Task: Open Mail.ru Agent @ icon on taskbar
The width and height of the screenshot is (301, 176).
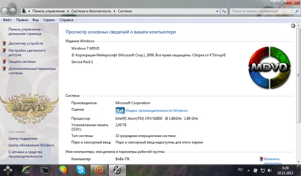Action: click(99, 170)
